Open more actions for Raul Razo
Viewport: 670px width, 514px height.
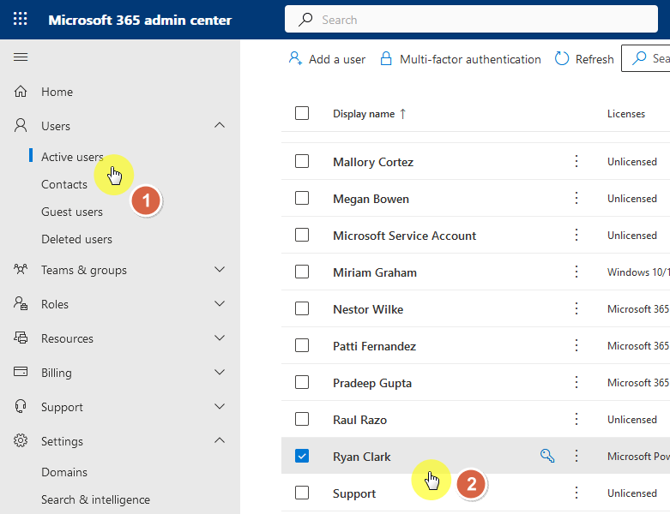(576, 419)
